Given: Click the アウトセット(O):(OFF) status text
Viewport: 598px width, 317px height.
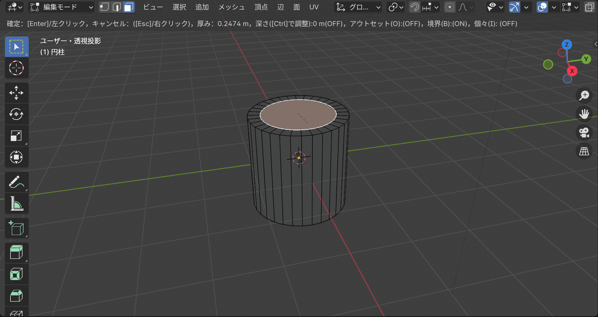Looking at the screenshot, I should [x=385, y=24].
